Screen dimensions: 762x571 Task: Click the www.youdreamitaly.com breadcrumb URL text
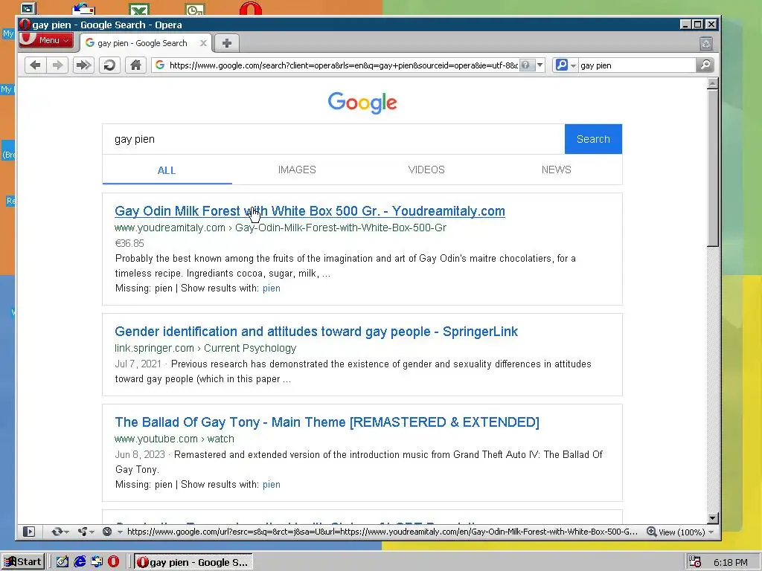281,228
